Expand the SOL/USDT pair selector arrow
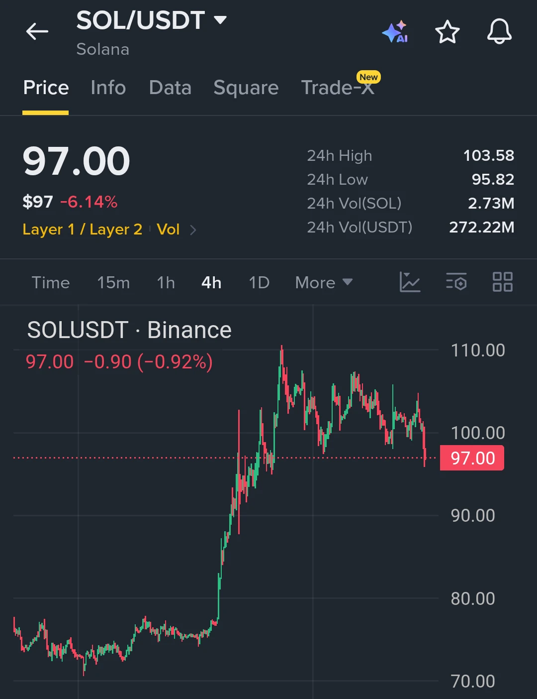537x699 pixels. 220,20
